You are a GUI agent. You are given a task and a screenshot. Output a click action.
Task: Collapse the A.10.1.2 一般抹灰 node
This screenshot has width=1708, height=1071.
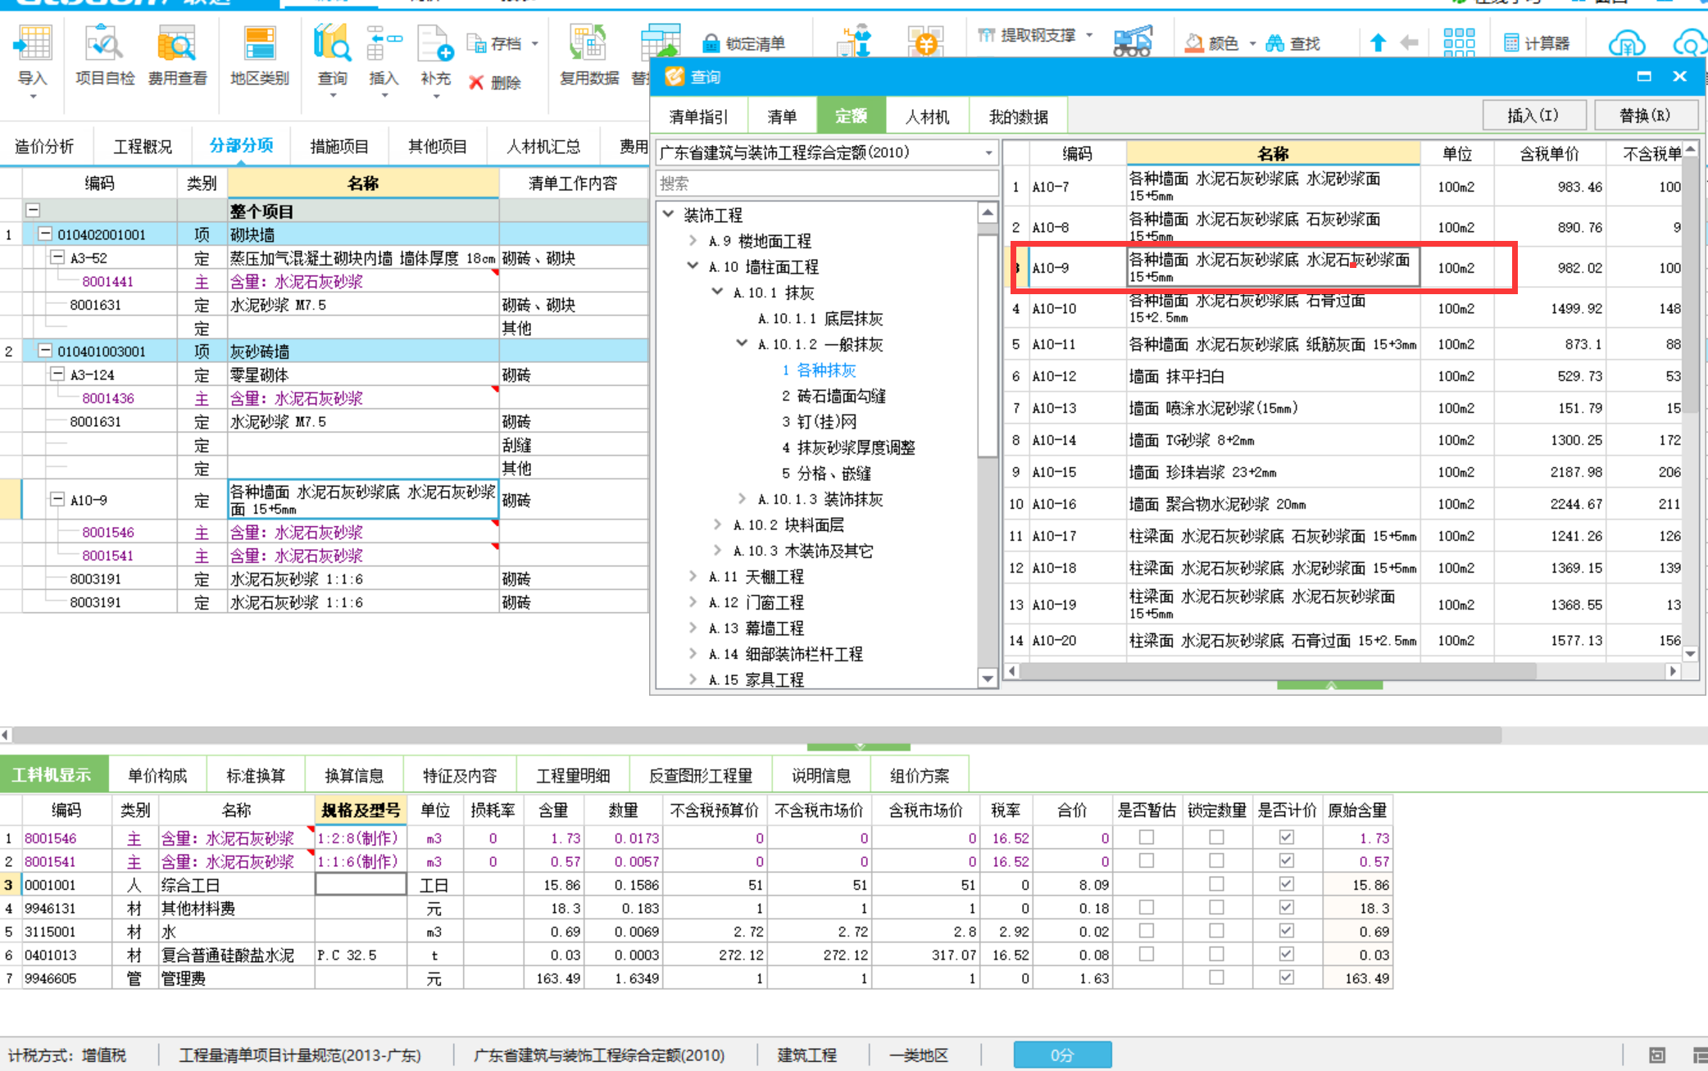[743, 343]
